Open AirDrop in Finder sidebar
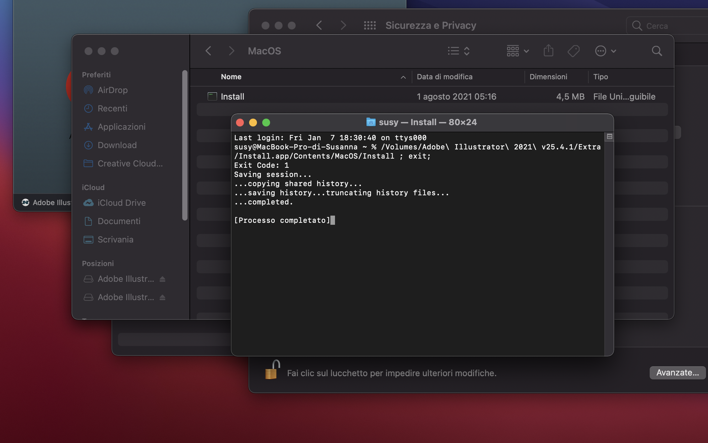708x443 pixels. pyautogui.click(x=112, y=90)
